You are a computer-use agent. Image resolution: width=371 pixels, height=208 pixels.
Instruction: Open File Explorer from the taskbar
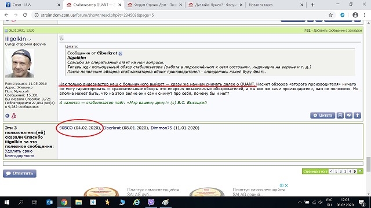coord(79,202)
